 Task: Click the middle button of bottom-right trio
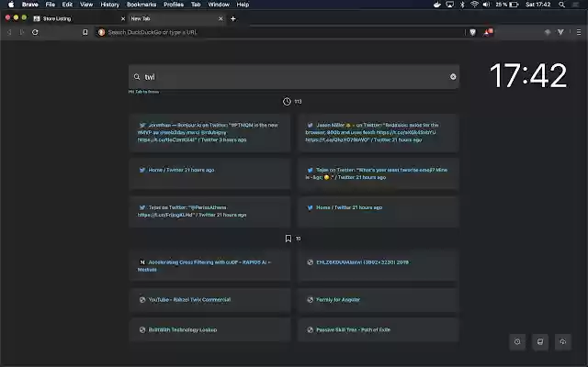pos(540,341)
